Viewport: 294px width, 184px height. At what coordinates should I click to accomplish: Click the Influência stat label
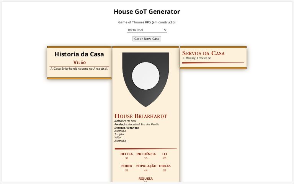pyautogui.click(x=146, y=154)
